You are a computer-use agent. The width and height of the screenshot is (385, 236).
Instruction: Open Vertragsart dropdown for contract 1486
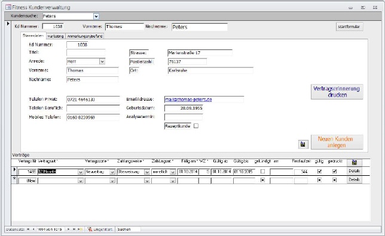[80, 172]
